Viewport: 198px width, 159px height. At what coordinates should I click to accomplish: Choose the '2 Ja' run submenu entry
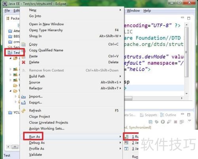[x=131, y=143]
